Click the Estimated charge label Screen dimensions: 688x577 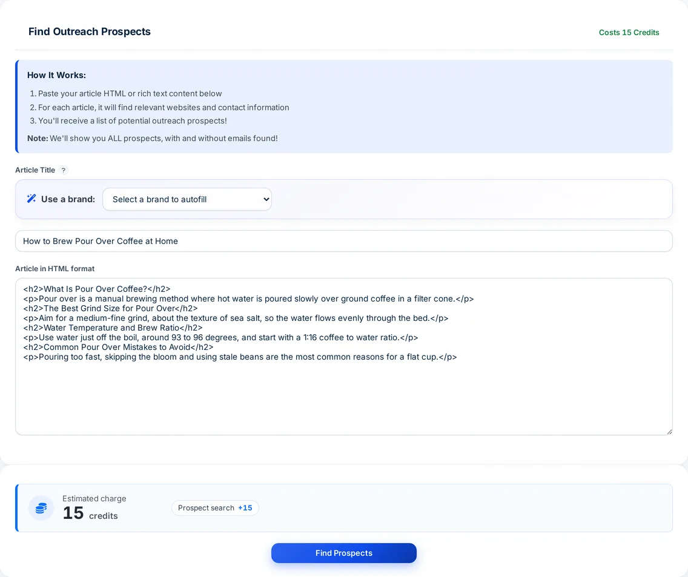click(x=94, y=498)
